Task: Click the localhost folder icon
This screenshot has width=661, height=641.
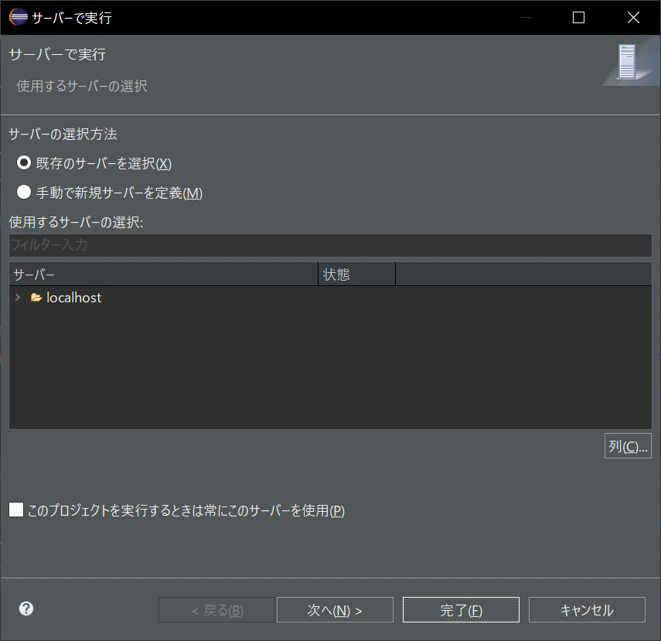Action: (36, 298)
